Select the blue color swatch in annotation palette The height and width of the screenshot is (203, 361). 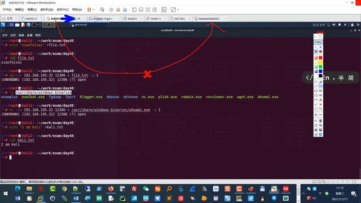pos(320,71)
